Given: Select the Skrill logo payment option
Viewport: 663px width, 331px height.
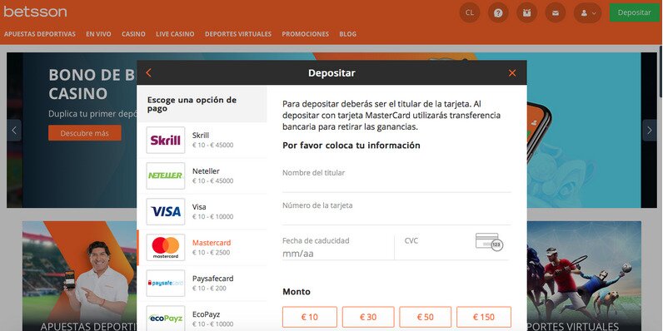Looking at the screenshot, I should 166,141.
